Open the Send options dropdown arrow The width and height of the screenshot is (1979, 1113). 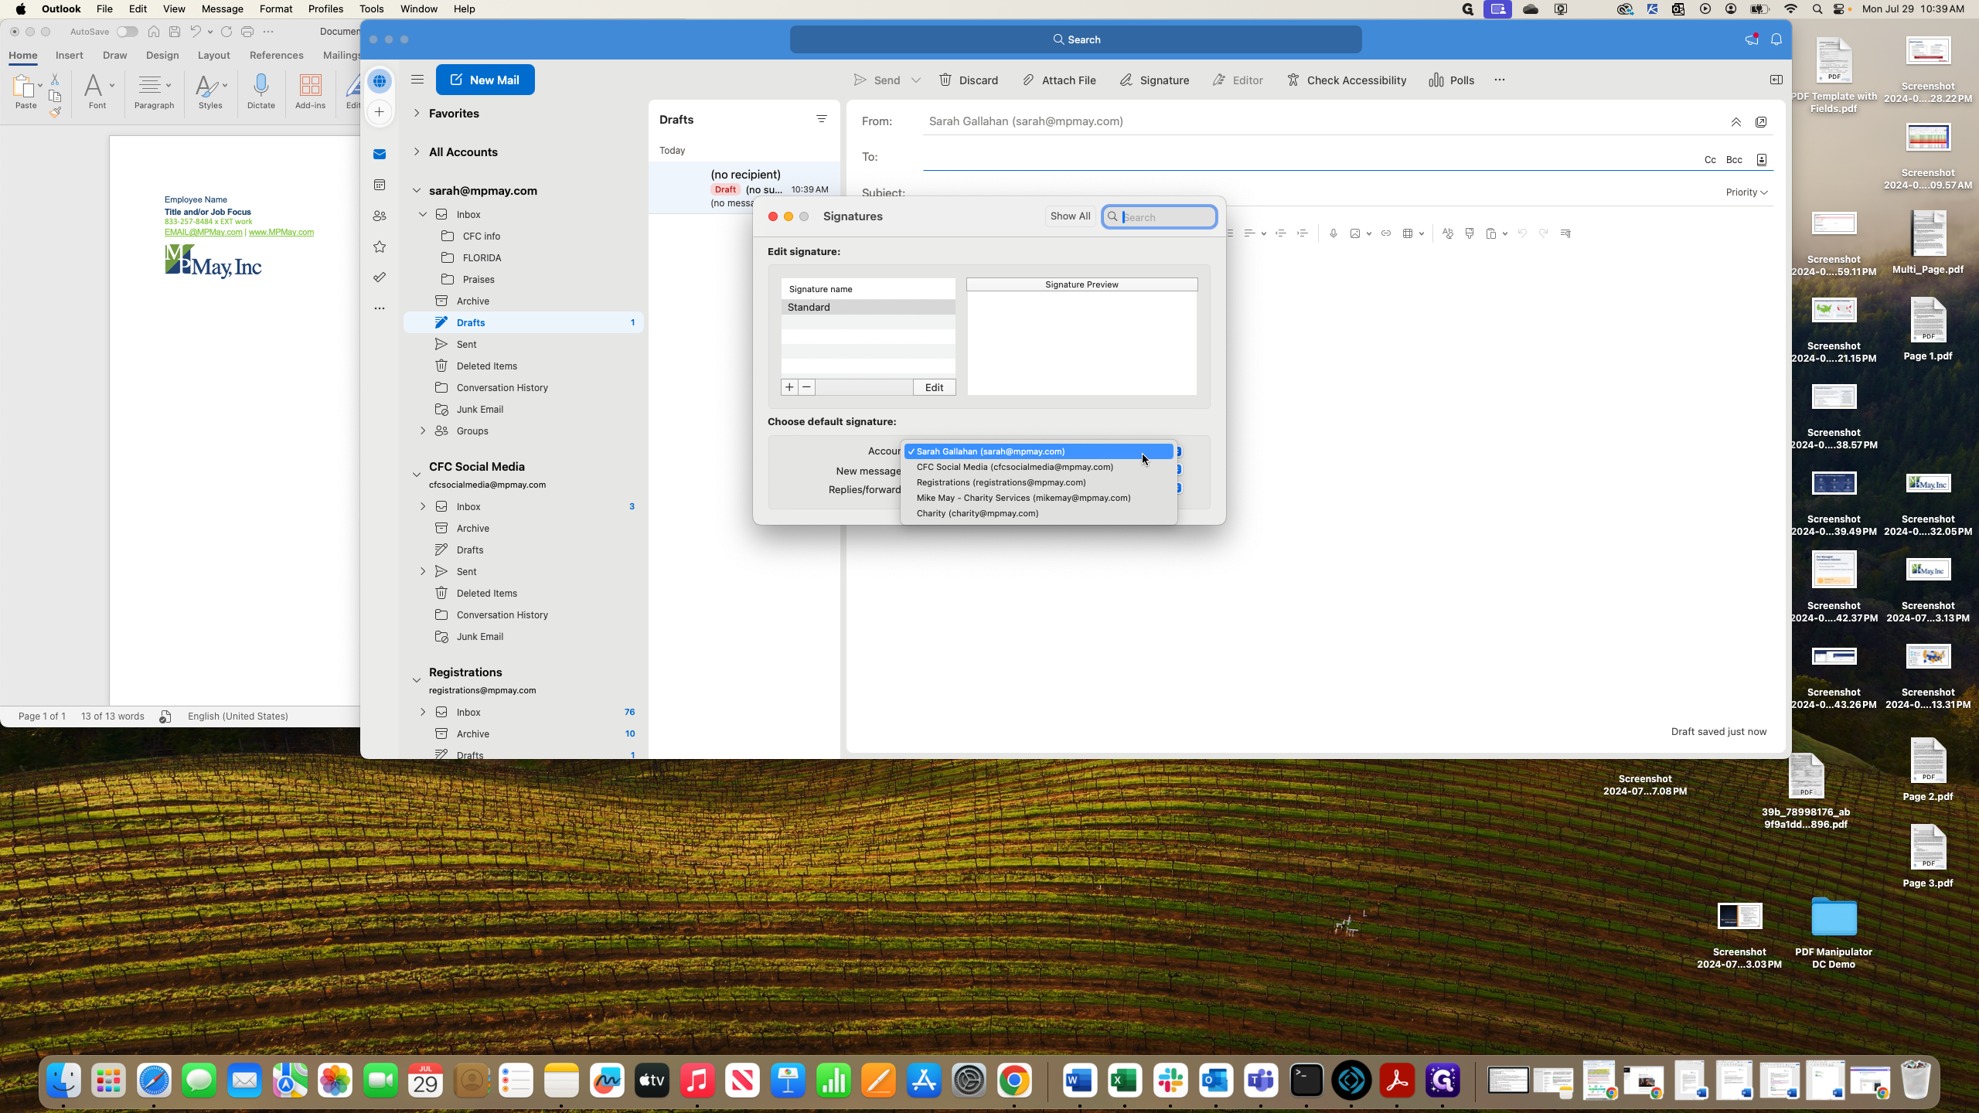click(916, 80)
